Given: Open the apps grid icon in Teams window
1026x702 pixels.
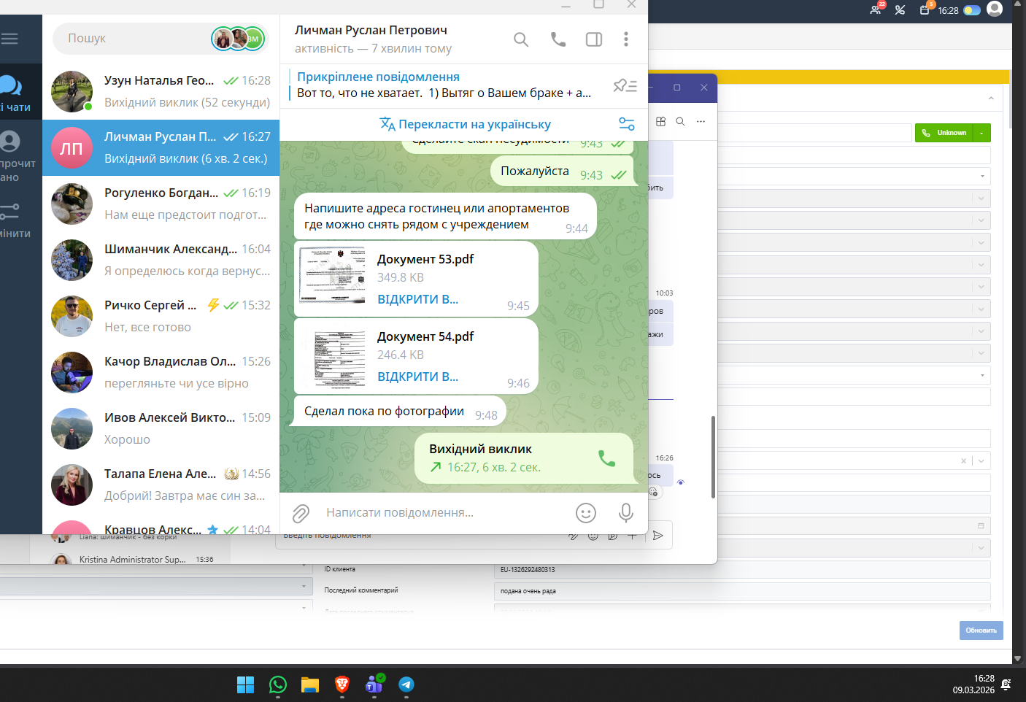Looking at the screenshot, I should [x=660, y=122].
